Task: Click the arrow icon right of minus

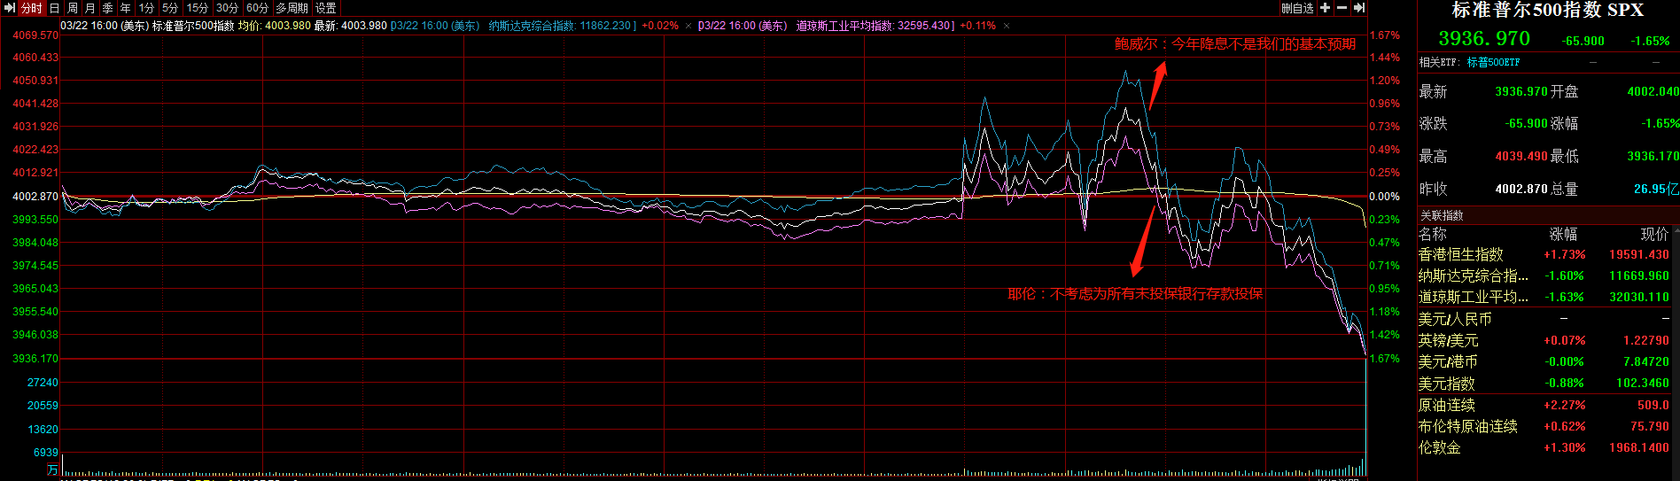Action: 1358,8
